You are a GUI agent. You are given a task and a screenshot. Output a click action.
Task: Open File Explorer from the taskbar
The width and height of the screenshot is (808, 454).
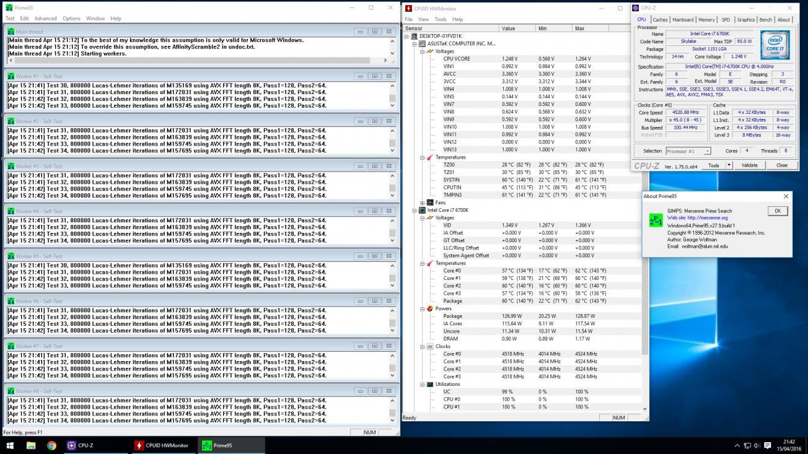31,445
